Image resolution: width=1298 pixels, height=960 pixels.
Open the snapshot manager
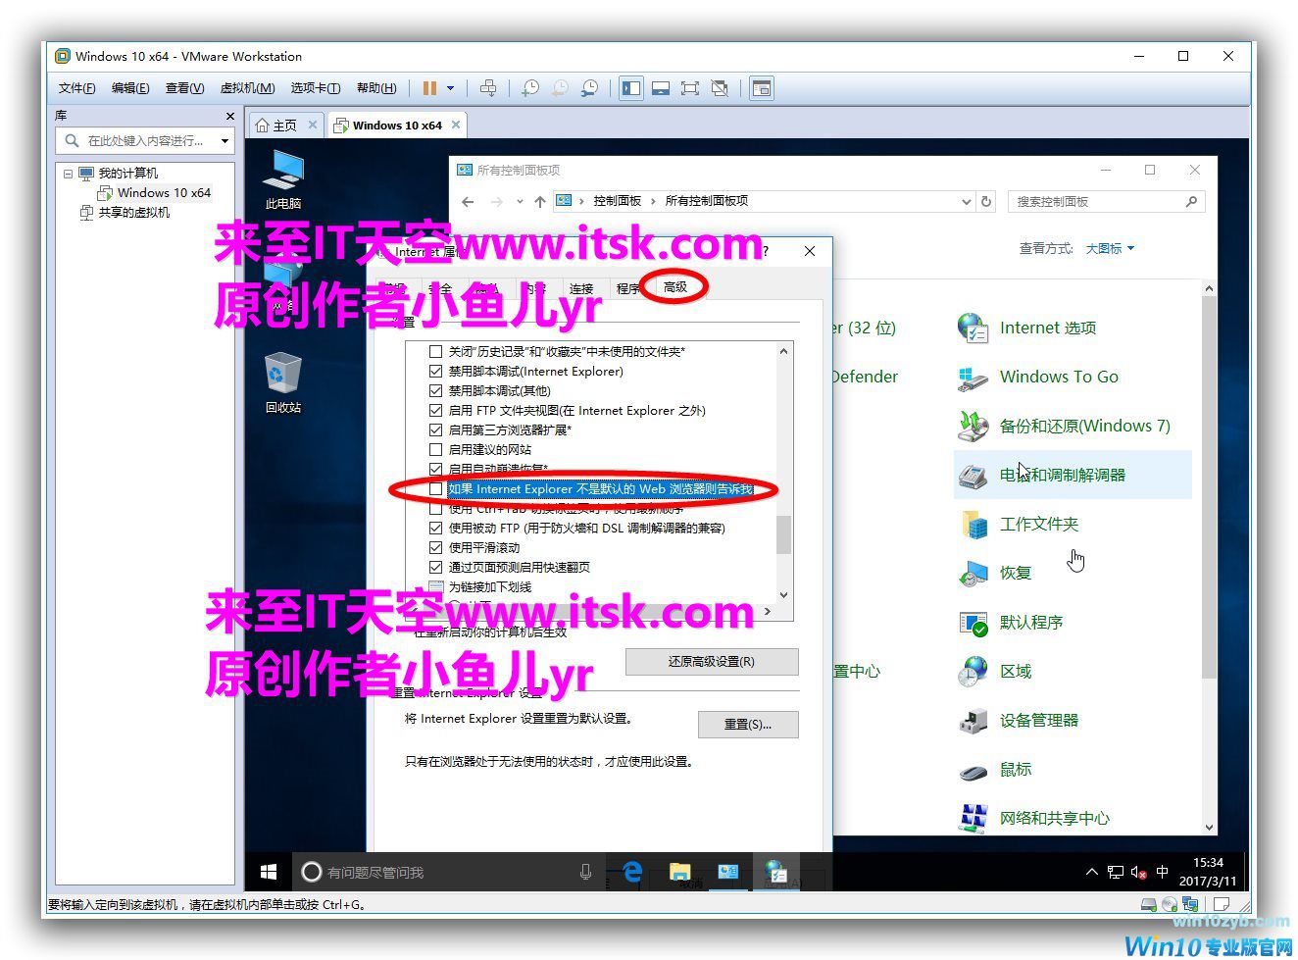point(589,88)
